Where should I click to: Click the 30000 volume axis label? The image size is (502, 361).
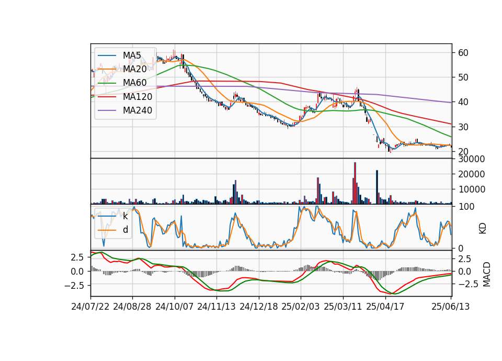(471, 159)
